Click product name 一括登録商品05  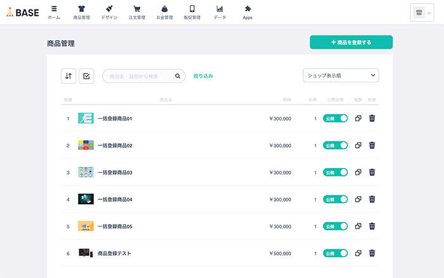pyautogui.click(x=115, y=226)
